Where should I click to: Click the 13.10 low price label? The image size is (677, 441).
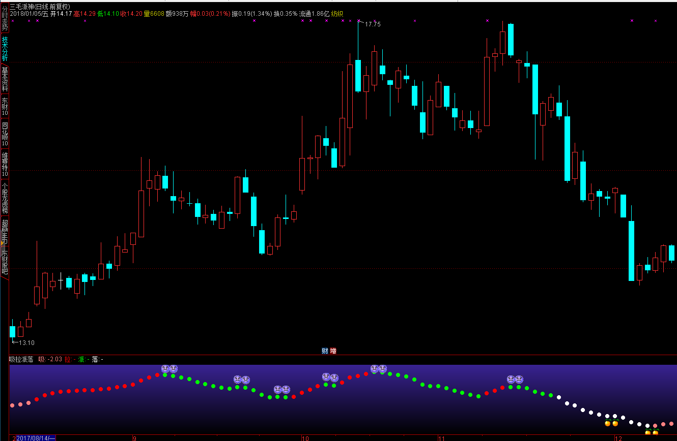[x=27, y=343]
